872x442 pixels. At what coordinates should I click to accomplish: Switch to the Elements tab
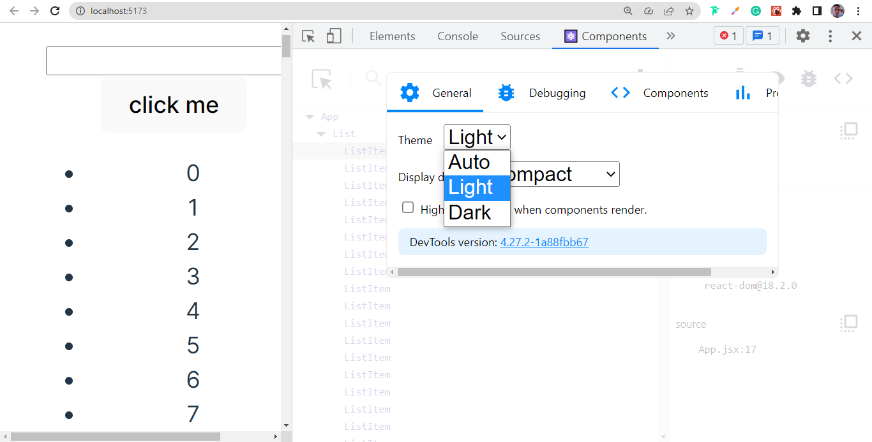(392, 36)
